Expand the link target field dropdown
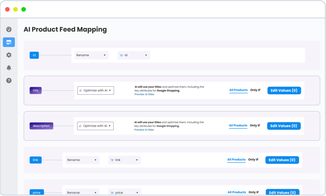This screenshot has height=196, width=326. [124, 160]
